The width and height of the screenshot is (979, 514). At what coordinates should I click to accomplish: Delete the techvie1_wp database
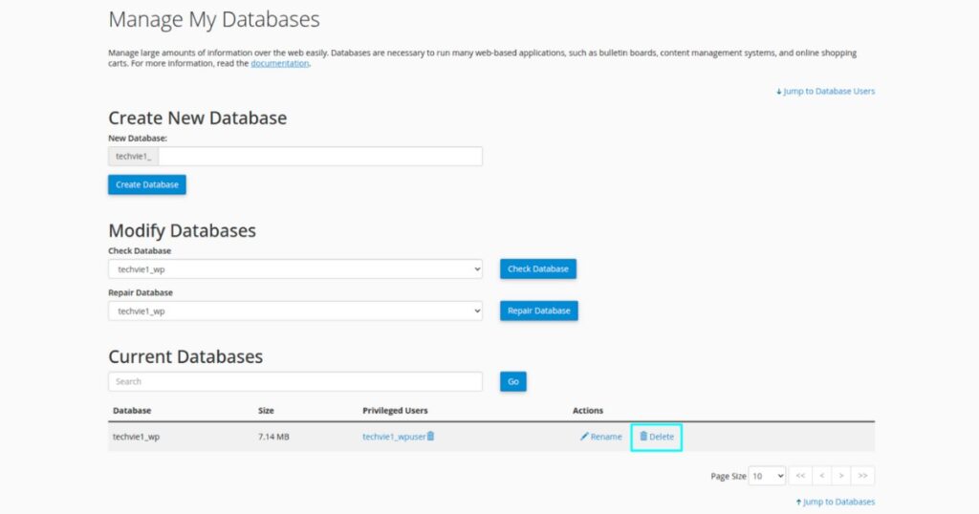click(x=657, y=437)
